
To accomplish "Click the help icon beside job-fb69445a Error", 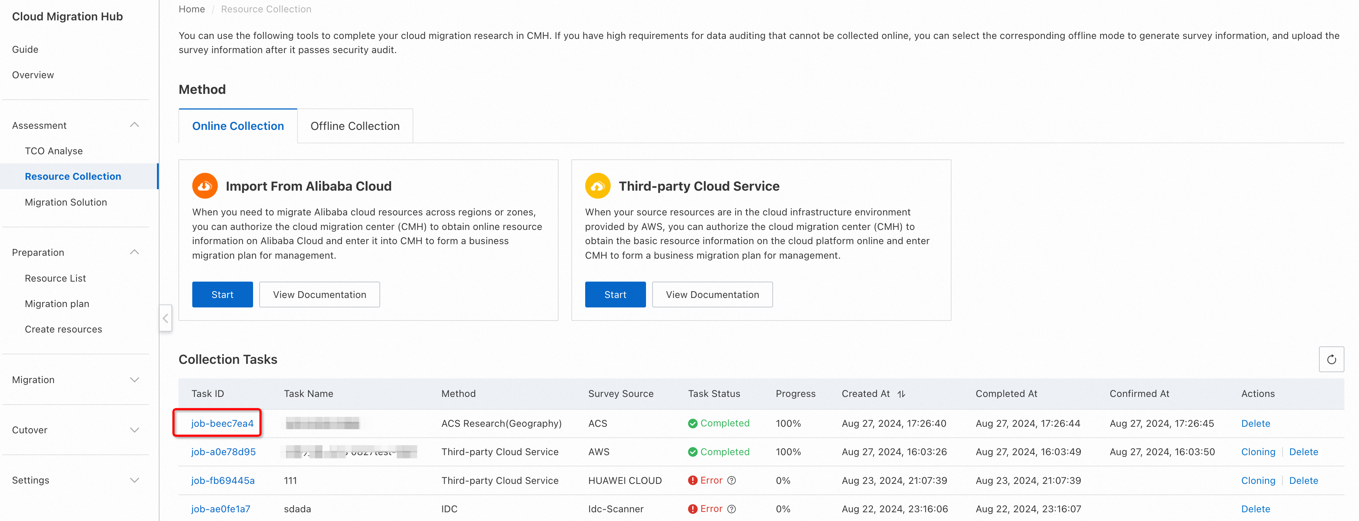I will point(731,480).
